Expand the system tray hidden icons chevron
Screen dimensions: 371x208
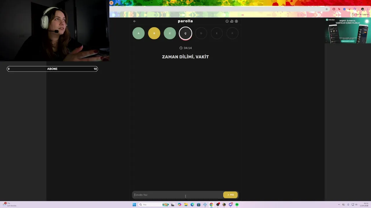click(x=339, y=205)
